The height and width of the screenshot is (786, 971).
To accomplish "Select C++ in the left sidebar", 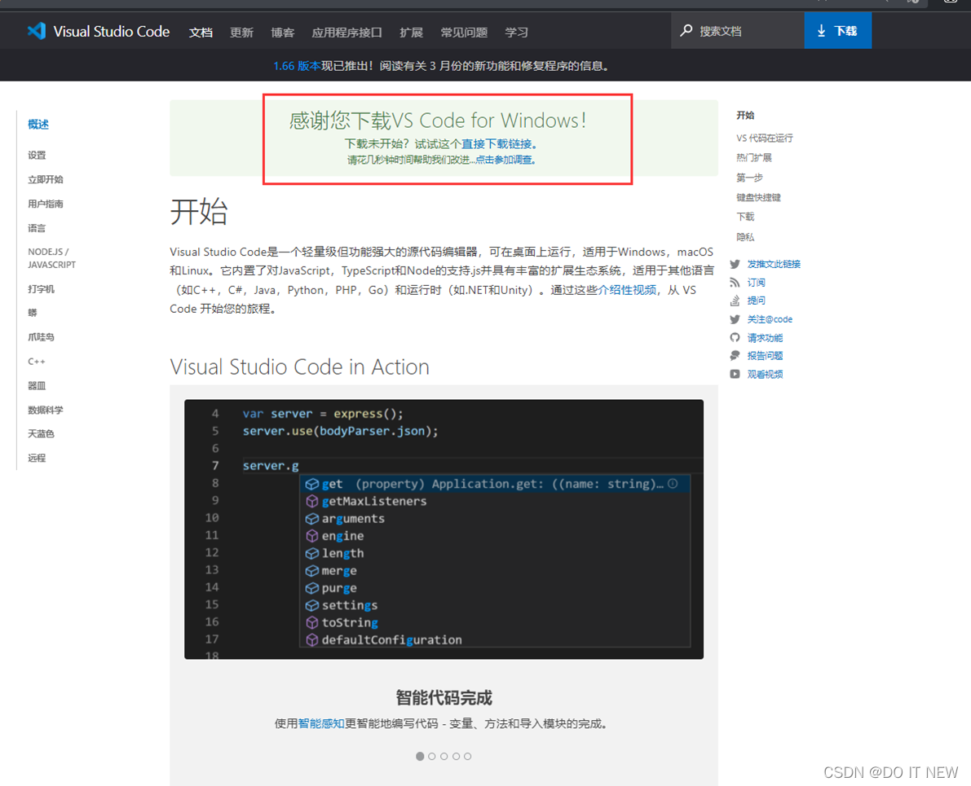I will (37, 362).
